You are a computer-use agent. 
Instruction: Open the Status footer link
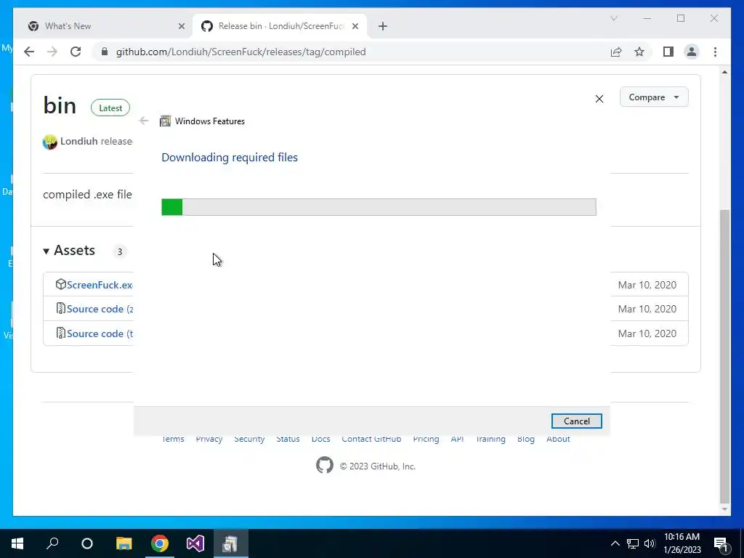point(288,440)
